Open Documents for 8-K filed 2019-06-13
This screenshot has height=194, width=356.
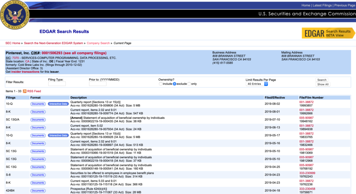(38, 128)
